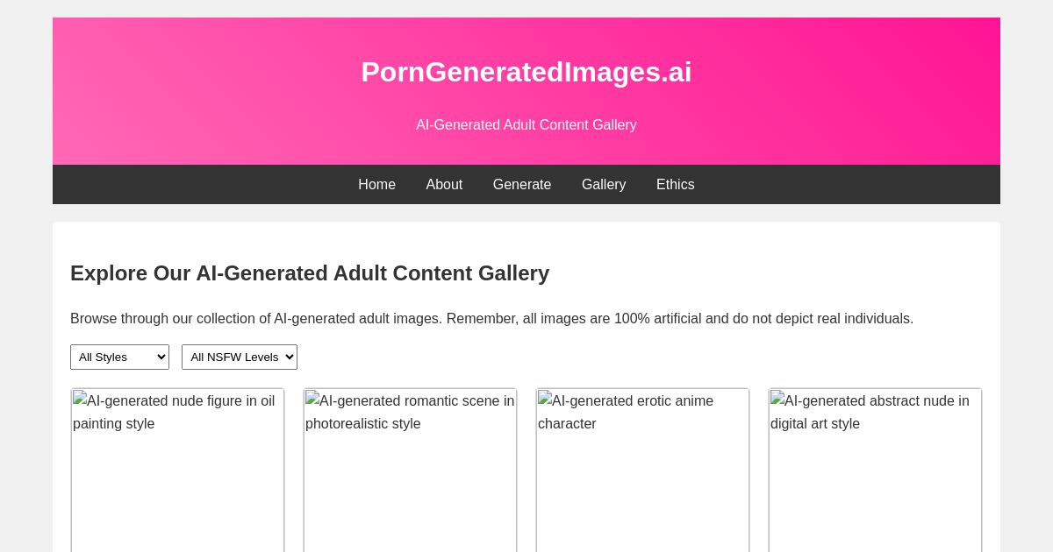Go to the About page
Viewport: 1053px width, 552px height.
click(444, 185)
